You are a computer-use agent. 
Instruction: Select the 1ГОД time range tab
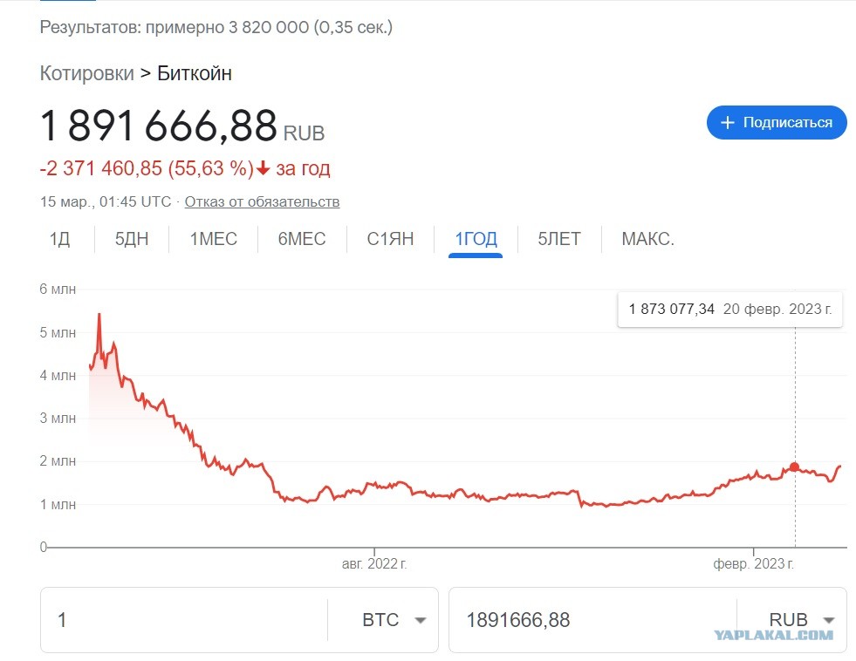point(476,239)
